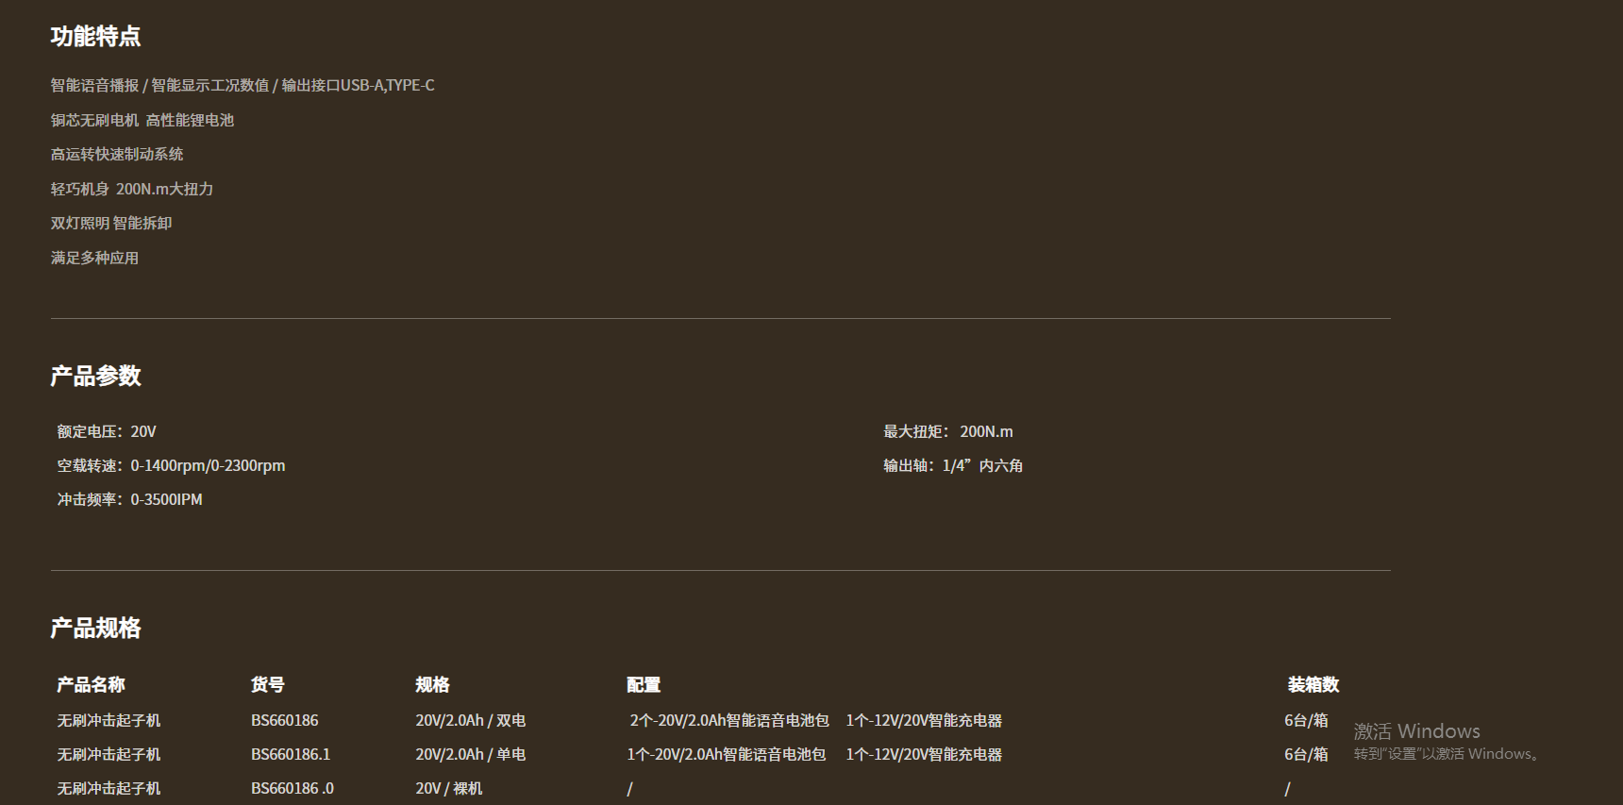
Task: Click the 20V/2.0Ah / 双电 specification cell
Action: [x=470, y=720]
